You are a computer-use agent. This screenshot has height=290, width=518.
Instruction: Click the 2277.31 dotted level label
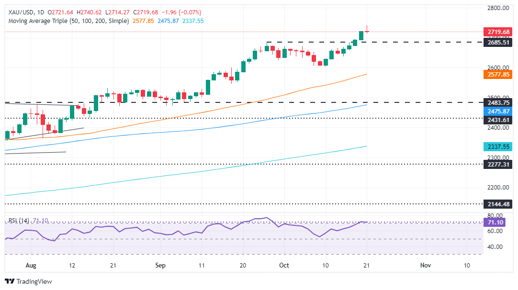point(498,164)
